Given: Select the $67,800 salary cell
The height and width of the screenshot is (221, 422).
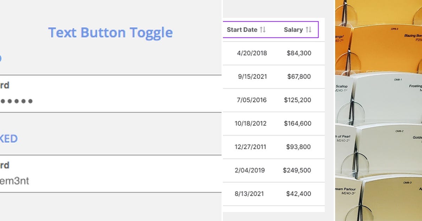Looking at the screenshot, I should click(x=299, y=76).
